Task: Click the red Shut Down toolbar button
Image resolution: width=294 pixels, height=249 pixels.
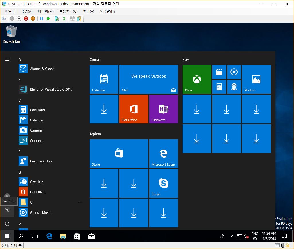Action: click(x=26, y=19)
